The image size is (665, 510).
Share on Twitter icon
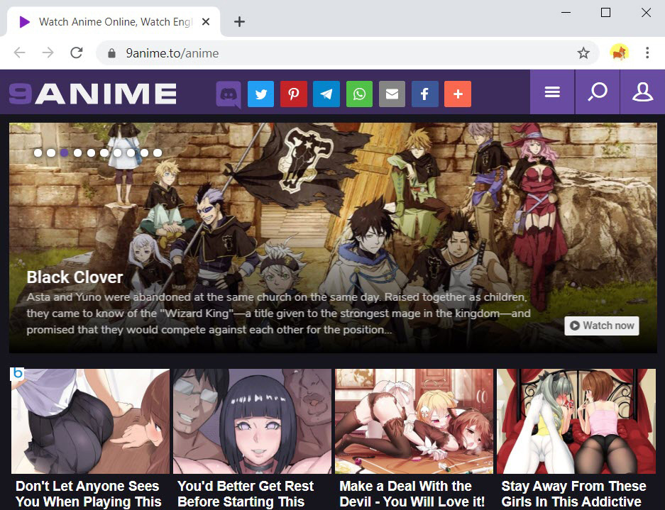(261, 94)
